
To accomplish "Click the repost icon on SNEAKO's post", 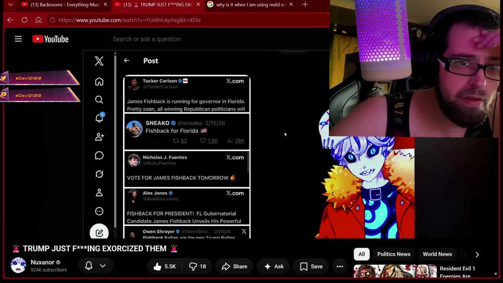I will point(176,141).
